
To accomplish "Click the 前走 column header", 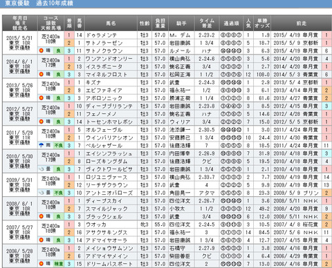I will point(301,23).
